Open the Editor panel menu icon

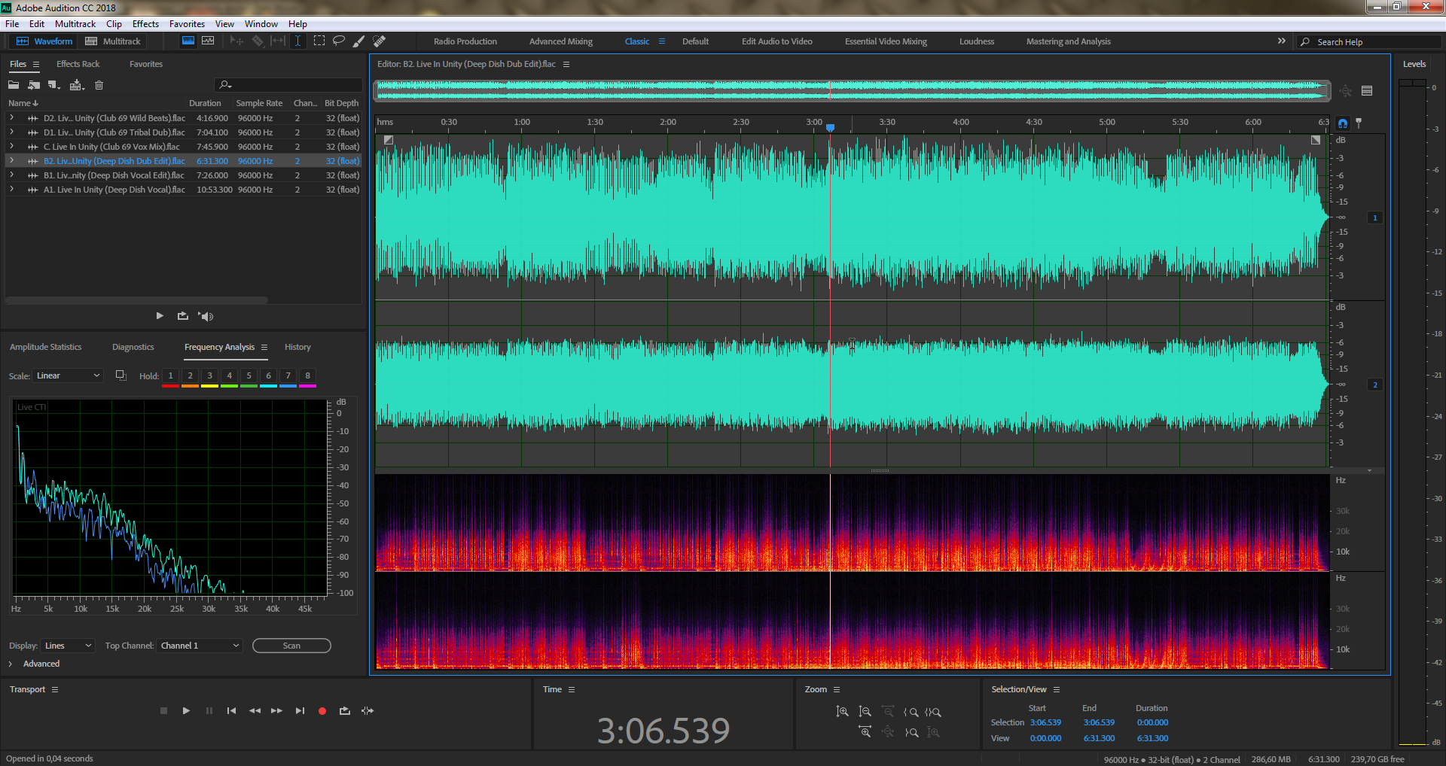566,65
